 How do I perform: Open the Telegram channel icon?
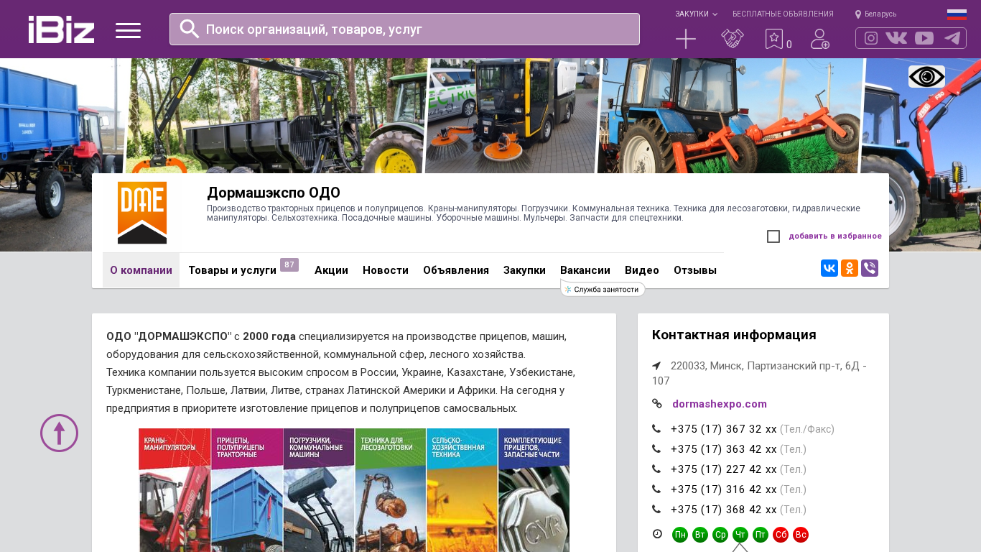point(952,38)
